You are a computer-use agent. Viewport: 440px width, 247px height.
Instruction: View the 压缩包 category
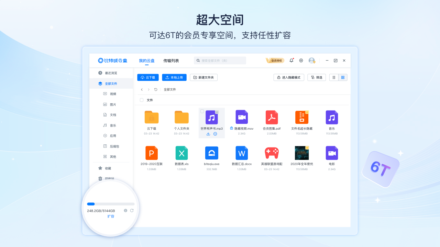click(x=113, y=146)
